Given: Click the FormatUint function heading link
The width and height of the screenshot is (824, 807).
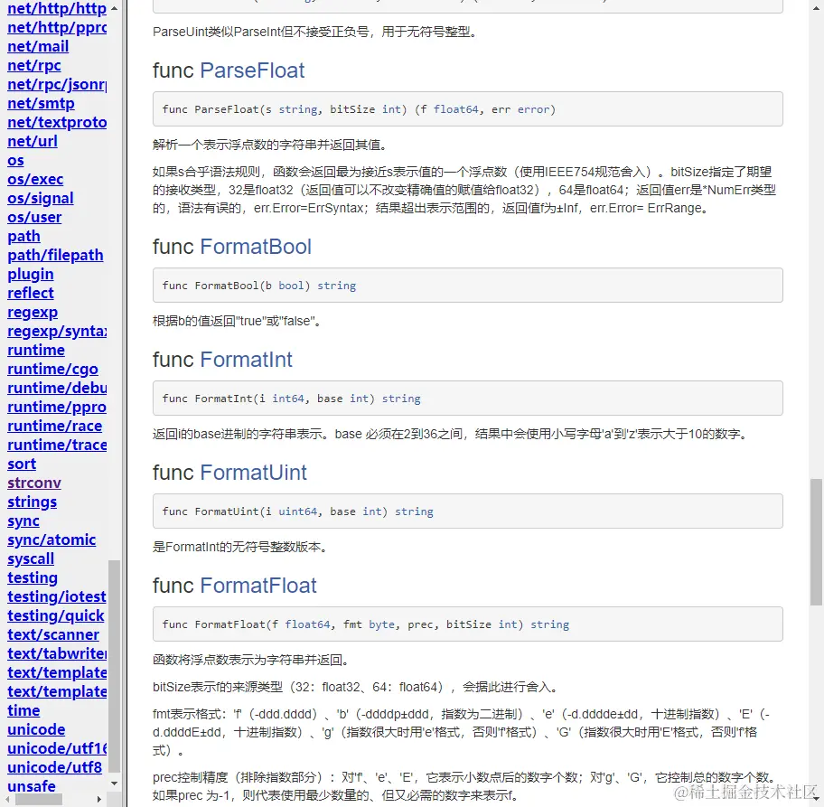Looking at the screenshot, I should click(x=253, y=473).
